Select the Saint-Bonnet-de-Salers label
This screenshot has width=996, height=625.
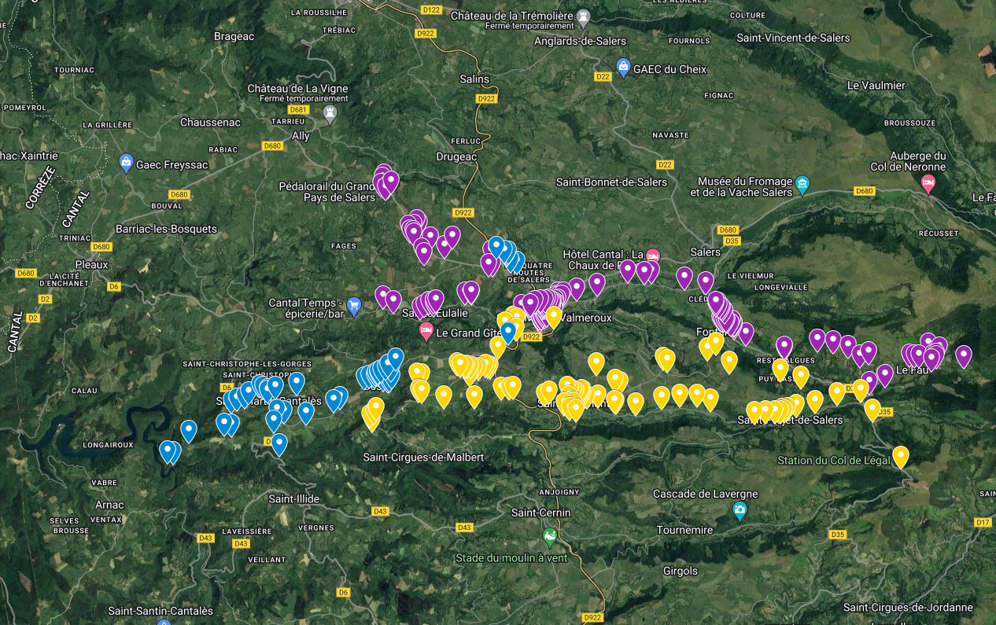click(611, 182)
